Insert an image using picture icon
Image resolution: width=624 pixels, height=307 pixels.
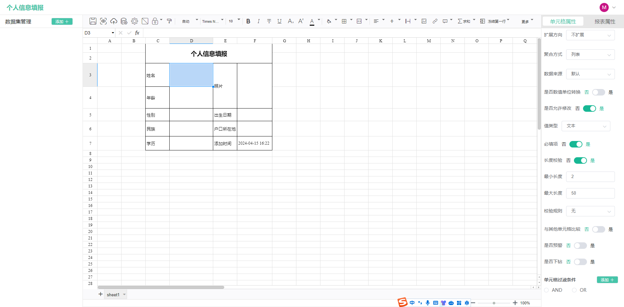(424, 21)
